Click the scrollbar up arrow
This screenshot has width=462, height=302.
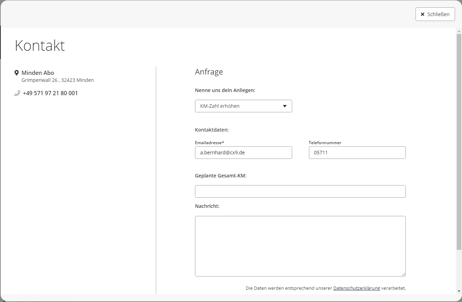(459, 31)
